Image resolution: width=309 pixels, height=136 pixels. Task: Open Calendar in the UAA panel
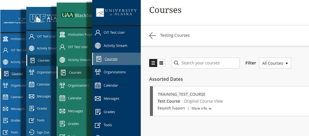pos(75,98)
